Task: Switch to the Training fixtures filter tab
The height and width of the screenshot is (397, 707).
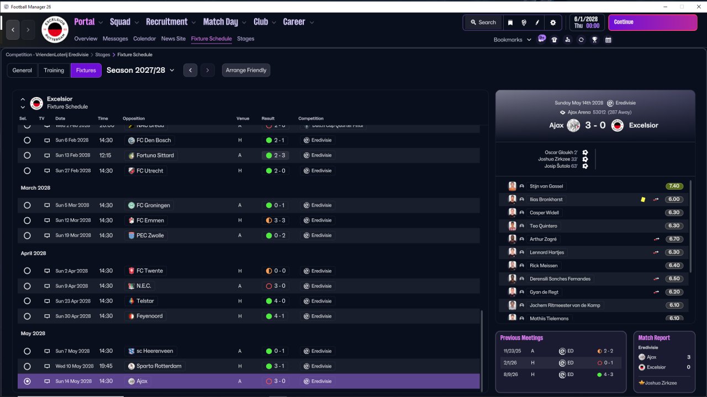Action: point(54,70)
